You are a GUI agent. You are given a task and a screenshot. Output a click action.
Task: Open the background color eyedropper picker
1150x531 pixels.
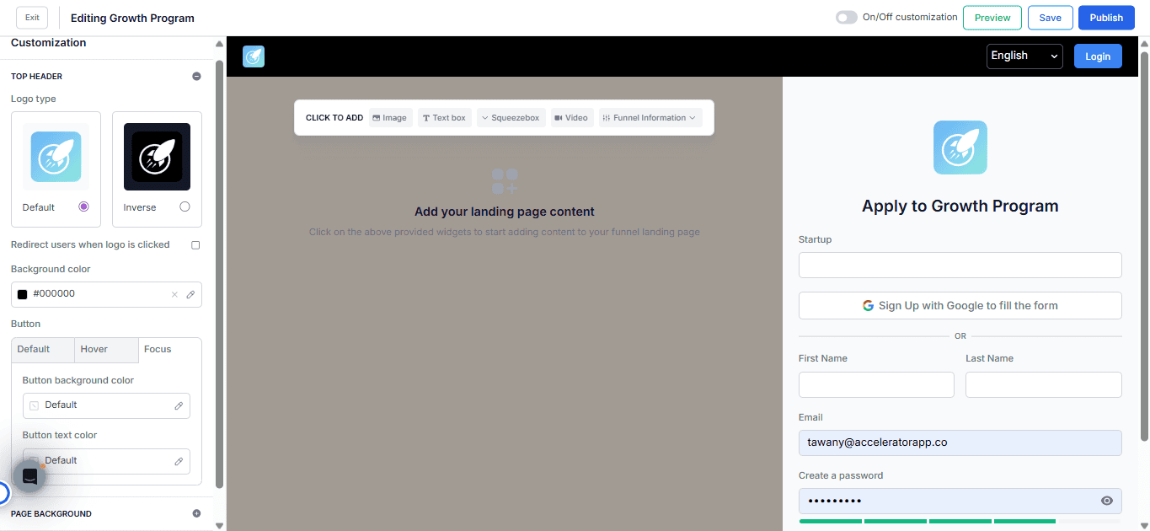190,294
